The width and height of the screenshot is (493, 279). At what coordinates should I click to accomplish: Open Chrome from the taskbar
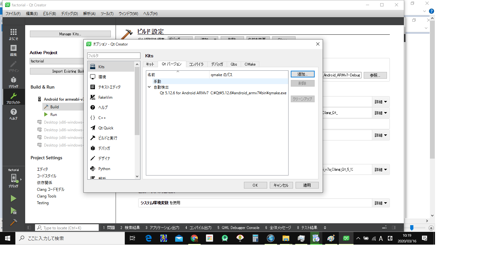194,238
